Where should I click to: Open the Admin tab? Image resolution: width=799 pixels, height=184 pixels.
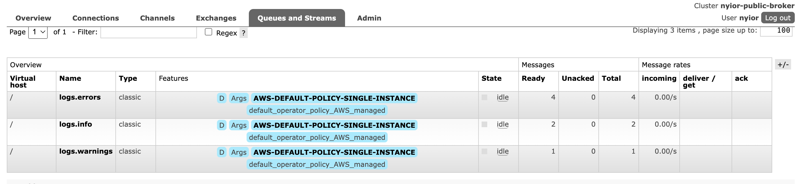[369, 18]
